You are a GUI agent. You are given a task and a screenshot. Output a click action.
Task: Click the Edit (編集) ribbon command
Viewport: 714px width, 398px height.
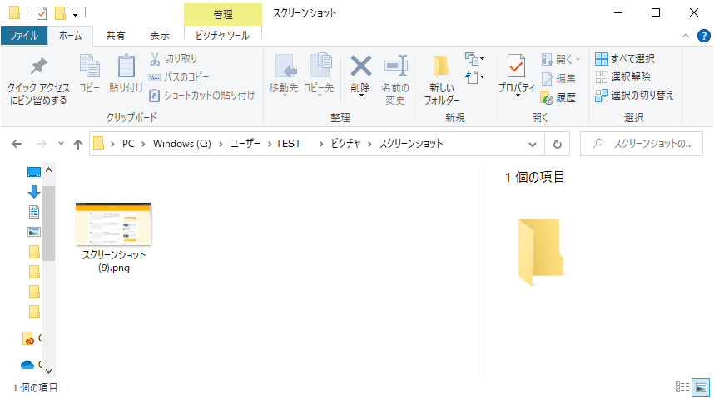tap(559, 78)
